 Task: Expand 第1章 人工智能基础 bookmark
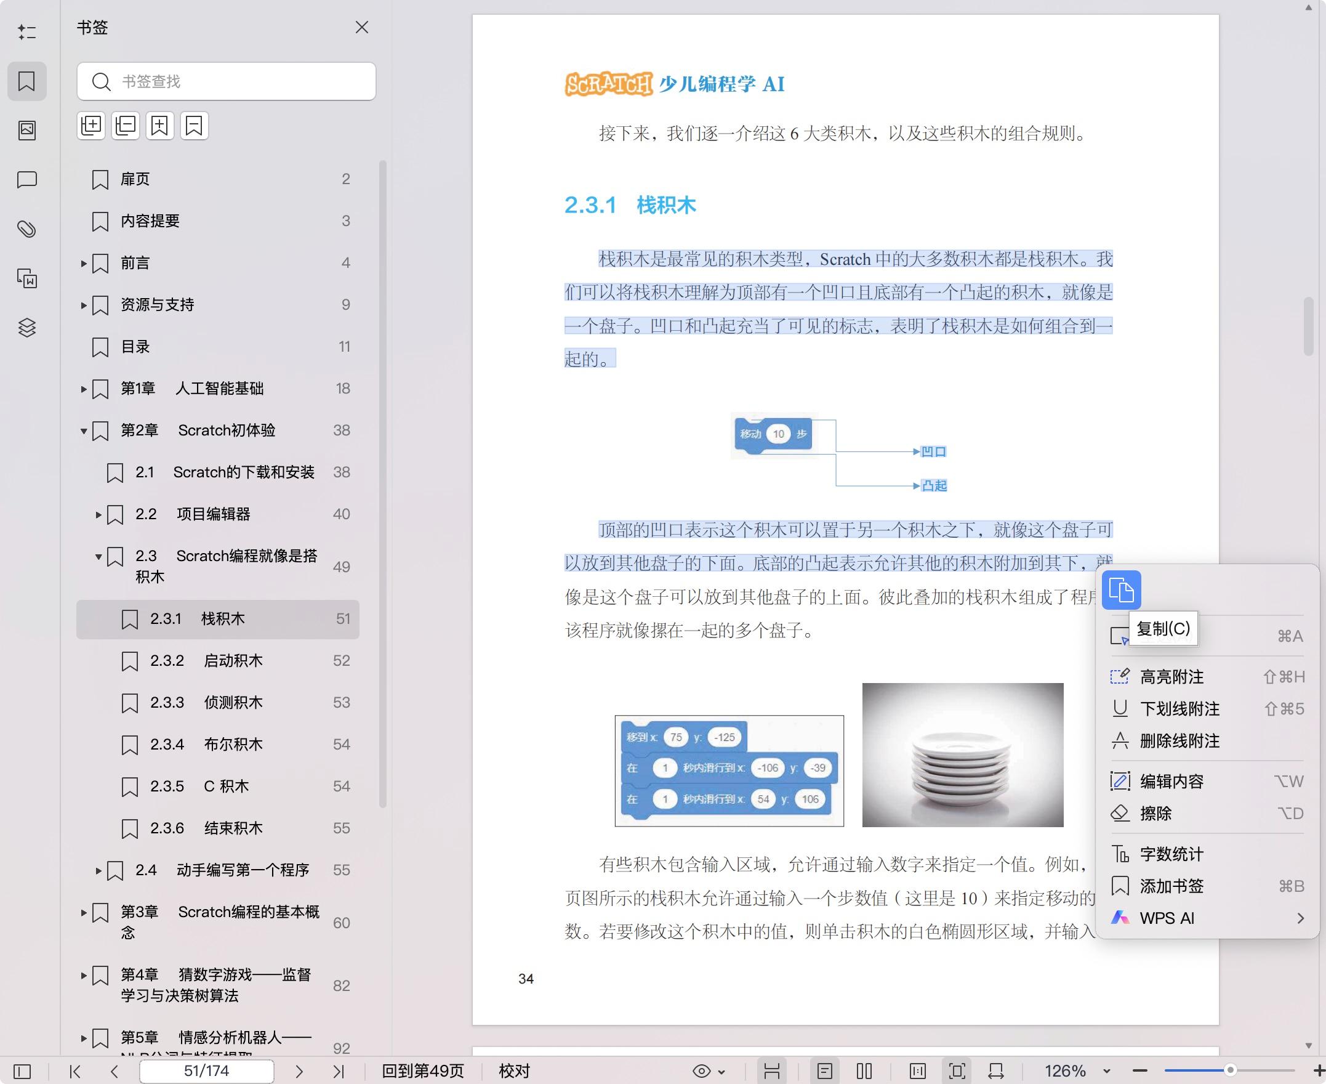pos(84,389)
